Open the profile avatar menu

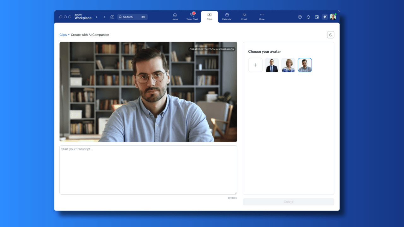tap(333, 17)
